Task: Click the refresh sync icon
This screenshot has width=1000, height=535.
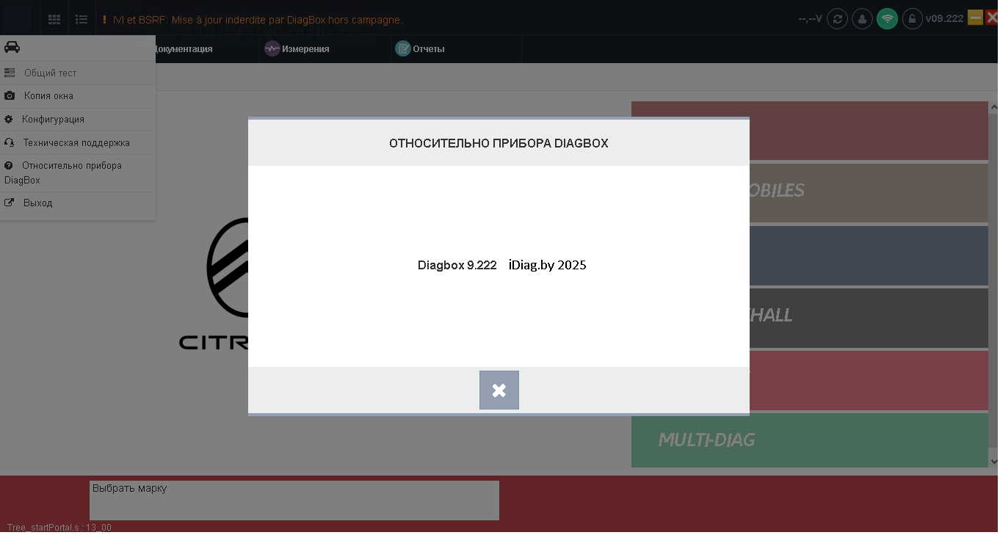Action: pos(837,19)
